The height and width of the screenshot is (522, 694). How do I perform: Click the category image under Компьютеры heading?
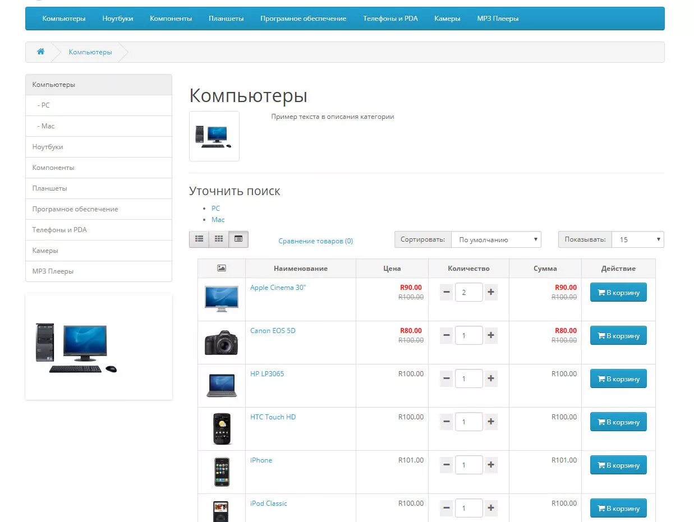pyautogui.click(x=214, y=136)
